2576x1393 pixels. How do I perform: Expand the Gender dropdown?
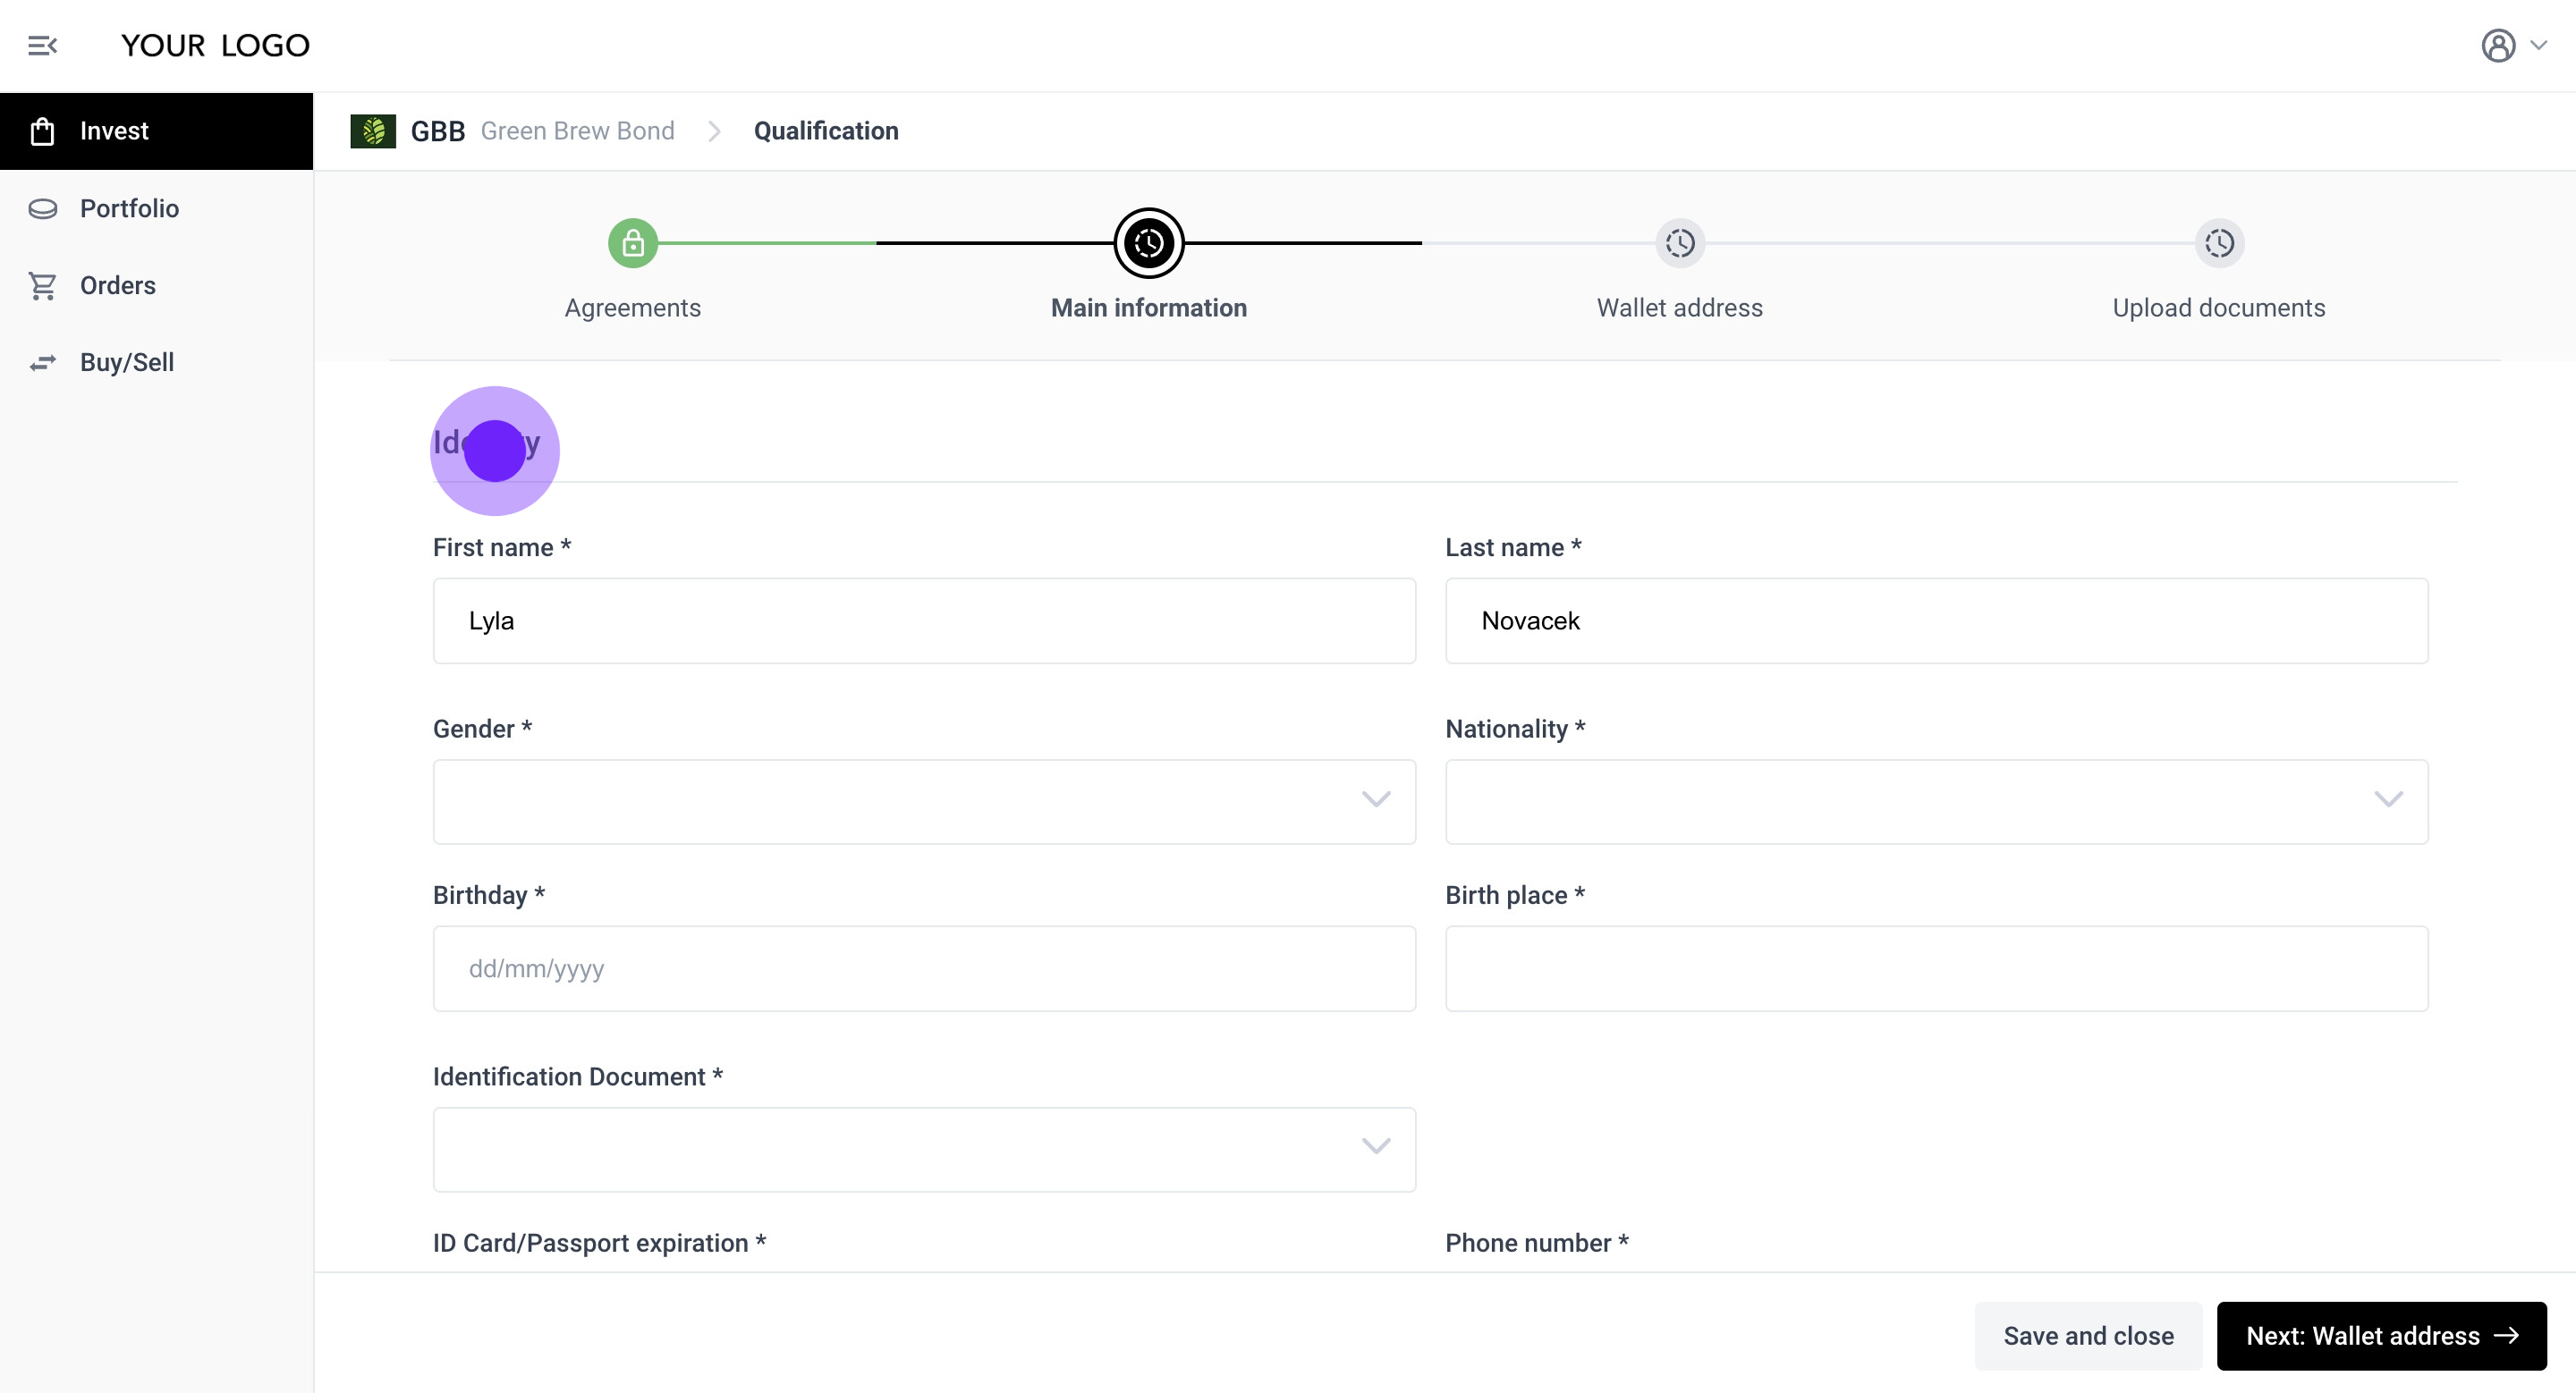(x=923, y=801)
